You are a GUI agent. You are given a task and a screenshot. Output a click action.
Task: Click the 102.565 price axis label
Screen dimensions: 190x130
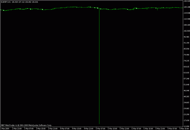(x=187, y=31)
